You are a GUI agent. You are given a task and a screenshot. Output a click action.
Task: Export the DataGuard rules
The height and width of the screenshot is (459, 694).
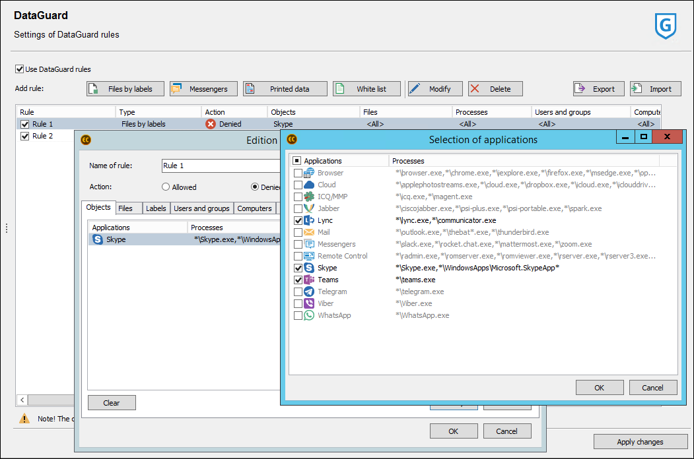(599, 89)
